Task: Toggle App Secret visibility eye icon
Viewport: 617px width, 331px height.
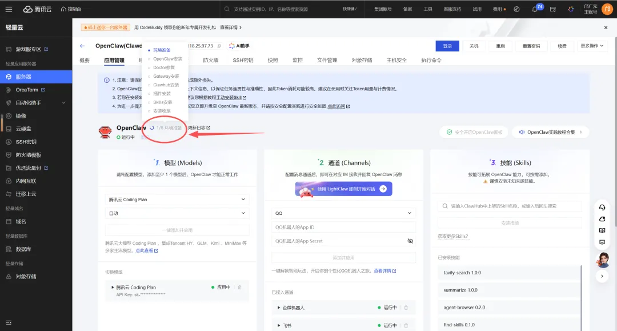Action: point(410,241)
